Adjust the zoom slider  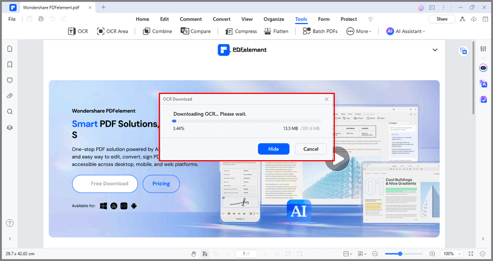(404, 254)
